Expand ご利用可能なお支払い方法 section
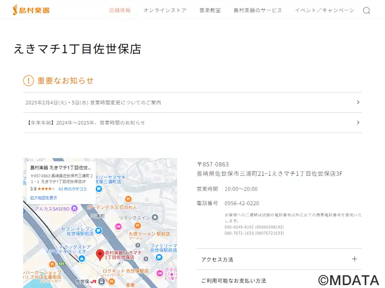 pyautogui.click(x=279, y=280)
